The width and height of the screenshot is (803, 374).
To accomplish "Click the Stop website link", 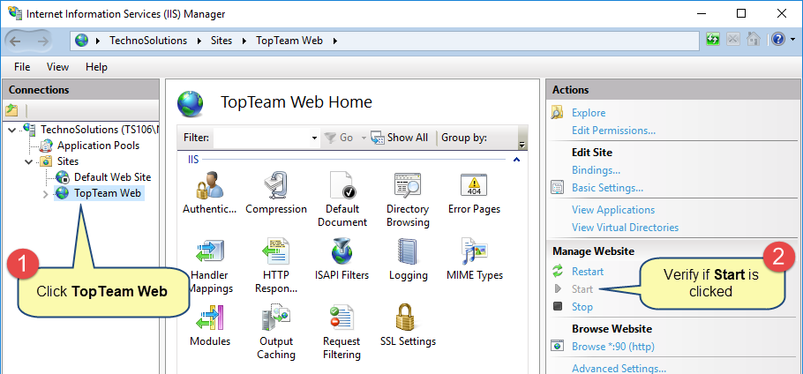I will 582,307.
